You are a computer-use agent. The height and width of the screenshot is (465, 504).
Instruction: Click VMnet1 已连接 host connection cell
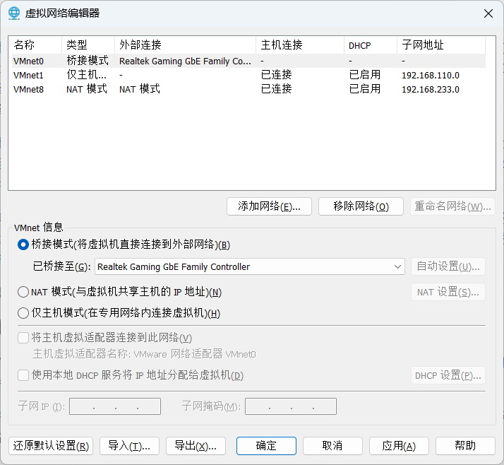coord(277,75)
